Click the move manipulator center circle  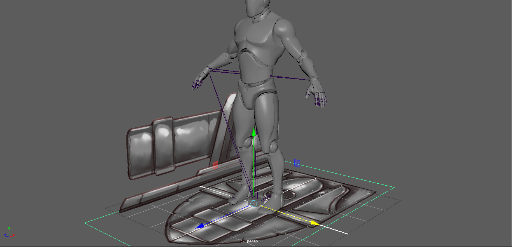click(254, 203)
